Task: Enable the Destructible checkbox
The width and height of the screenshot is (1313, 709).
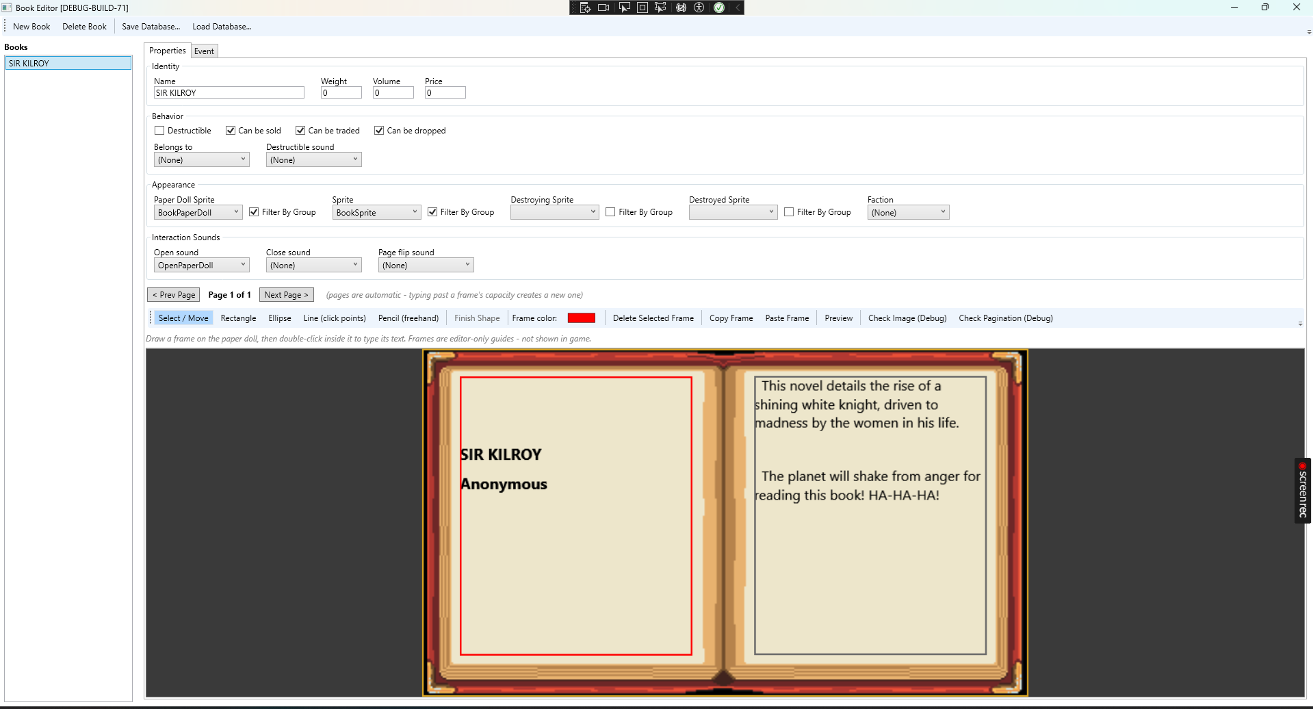Action: (x=159, y=131)
